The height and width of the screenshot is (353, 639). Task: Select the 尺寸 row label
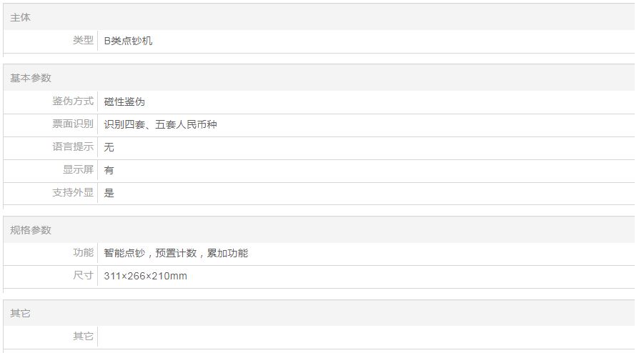(83, 276)
